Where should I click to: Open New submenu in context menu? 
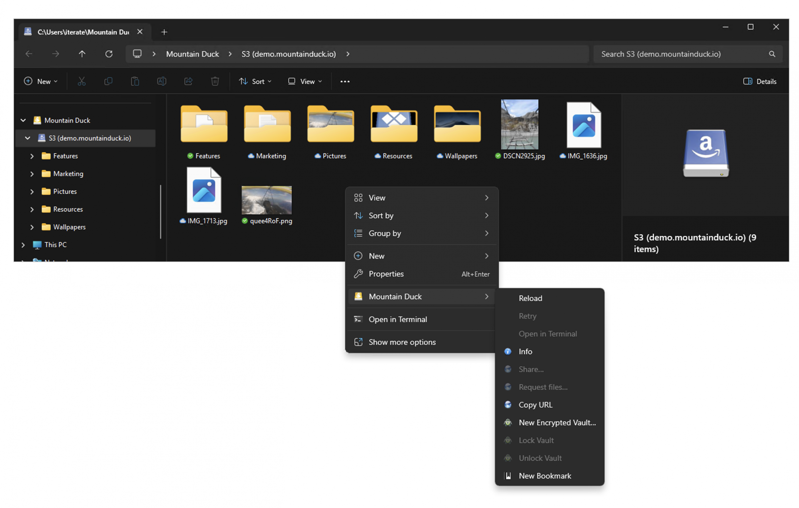tap(422, 256)
